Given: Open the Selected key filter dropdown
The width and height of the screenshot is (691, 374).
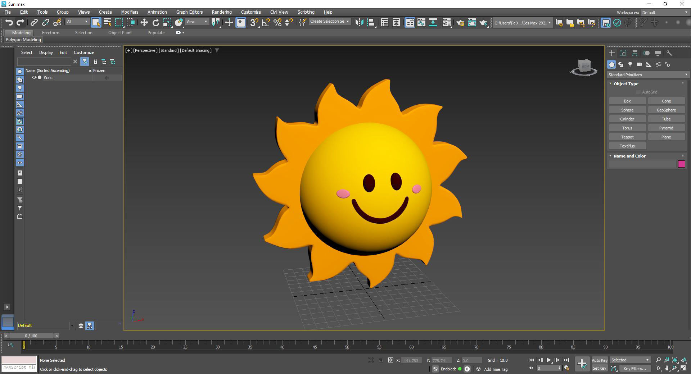Looking at the screenshot, I should pos(630,360).
